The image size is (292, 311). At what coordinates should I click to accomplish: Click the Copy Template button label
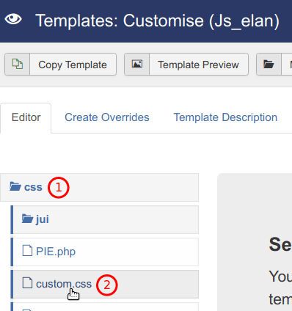click(73, 65)
